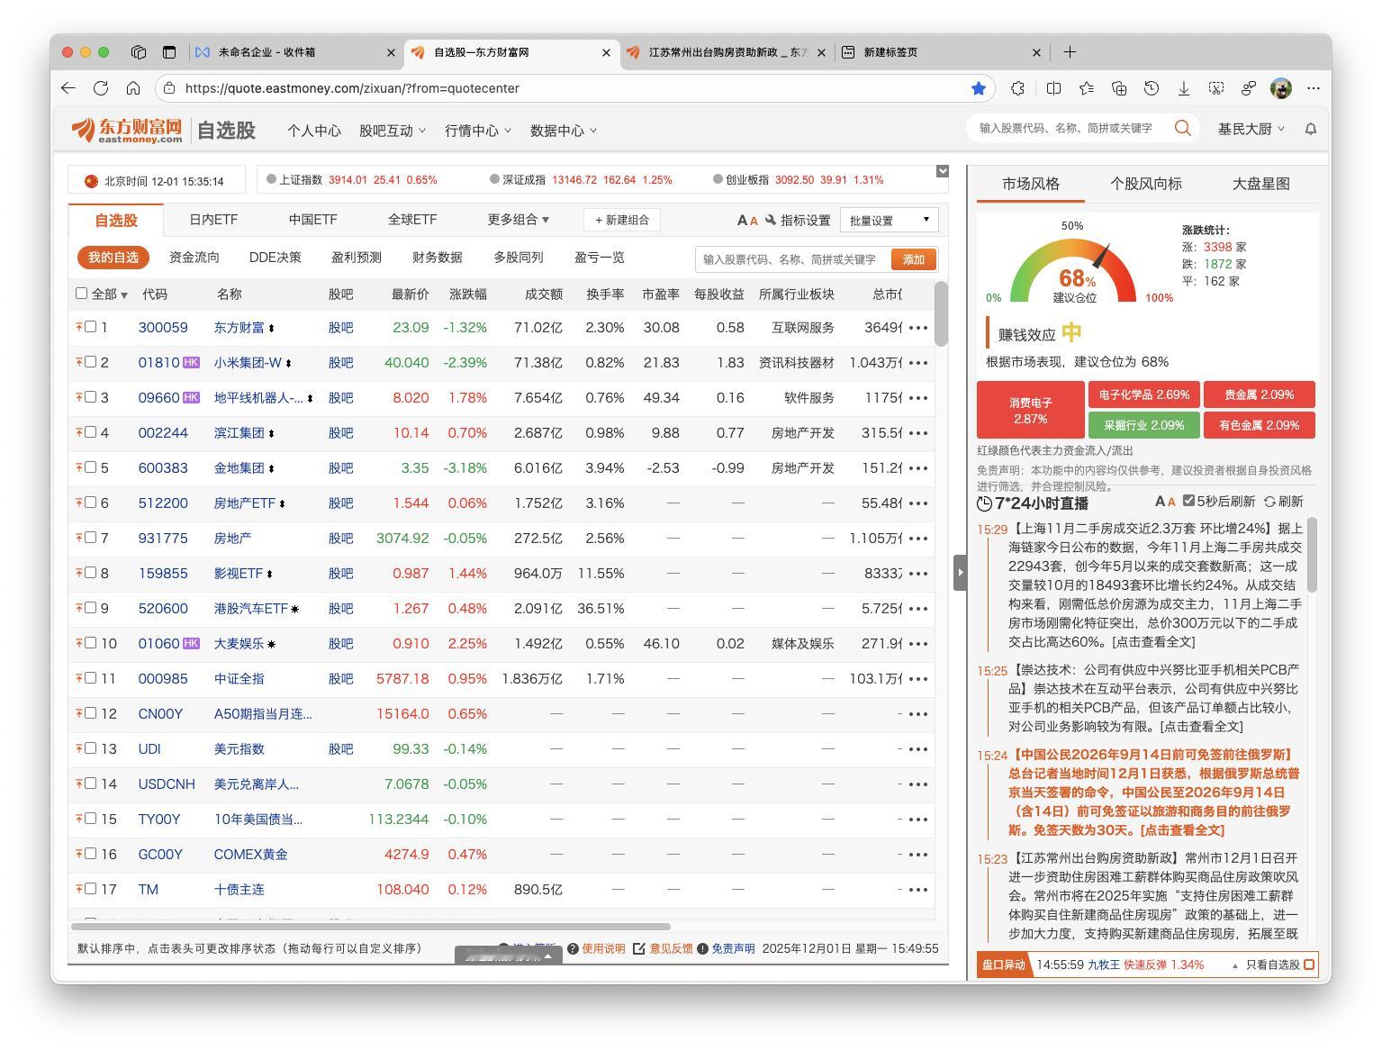Check the box for row 9 港股汽车ETF
1382x1051 pixels.
tap(90, 608)
